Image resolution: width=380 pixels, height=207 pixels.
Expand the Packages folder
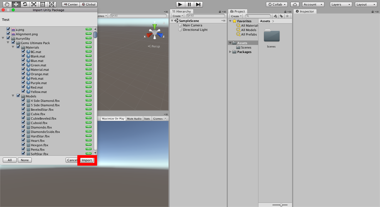point(230,52)
